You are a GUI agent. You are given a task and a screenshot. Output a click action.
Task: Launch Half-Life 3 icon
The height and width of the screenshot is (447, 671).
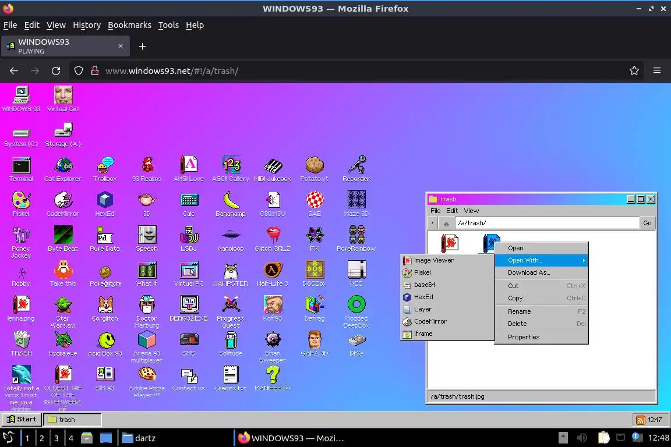point(273,274)
